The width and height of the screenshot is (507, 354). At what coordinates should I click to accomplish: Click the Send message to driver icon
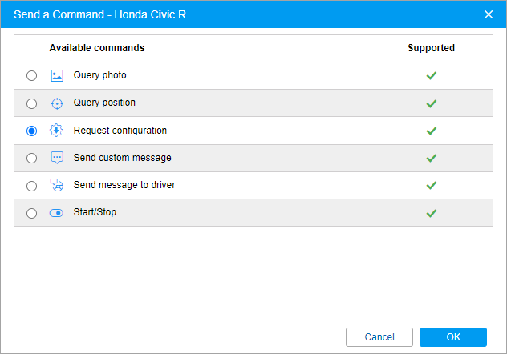pos(56,185)
